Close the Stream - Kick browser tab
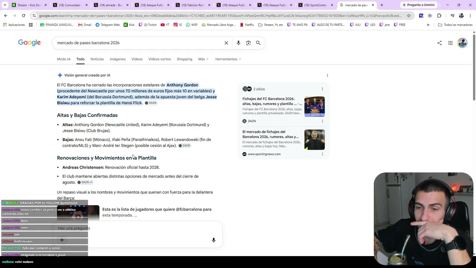 coord(45,5)
